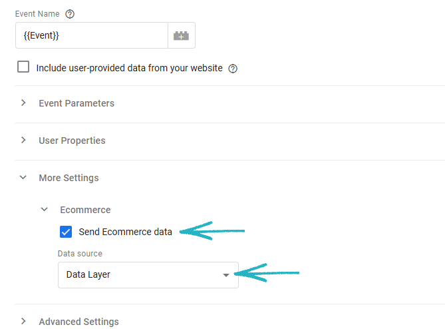
Task: Click the Ecommerce subsection title
Action: (85, 210)
